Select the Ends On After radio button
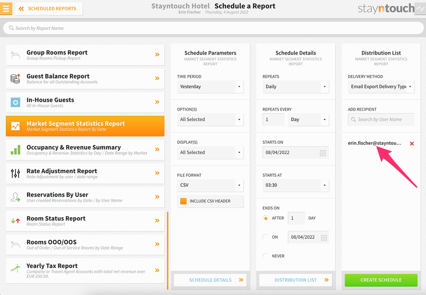426x295 pixels. pos(266,218)
